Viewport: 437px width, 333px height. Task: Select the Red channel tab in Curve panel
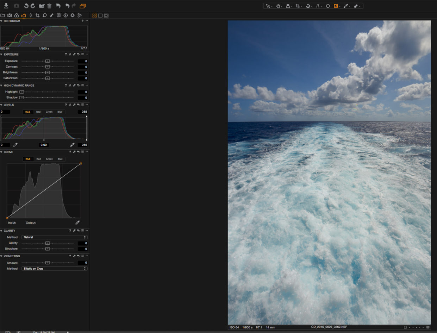pyautogui.click(x=38, y=159)
